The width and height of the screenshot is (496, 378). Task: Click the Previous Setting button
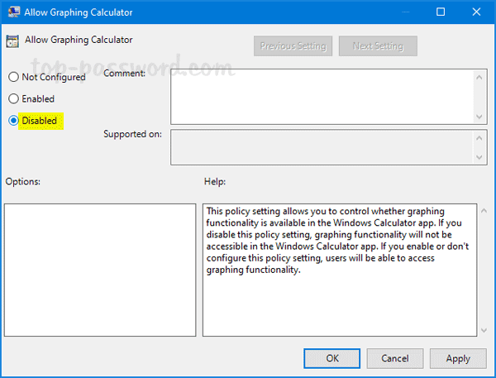click(x=293, y=45)
